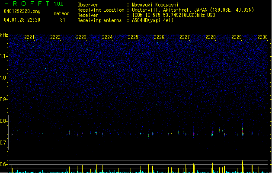Click the 0.7 frequency axis label
This screenshot has height=173, width=272.
[4, 143]
